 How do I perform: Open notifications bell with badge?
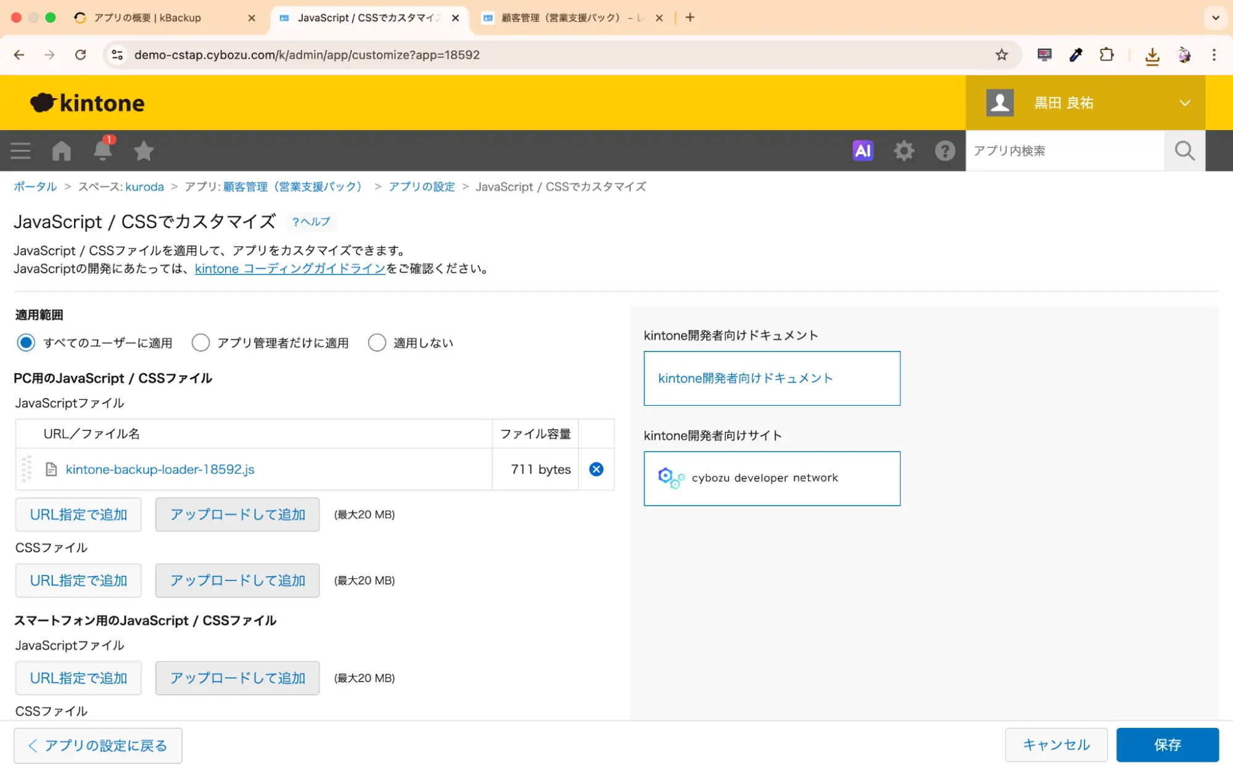[x=102, y=149]
